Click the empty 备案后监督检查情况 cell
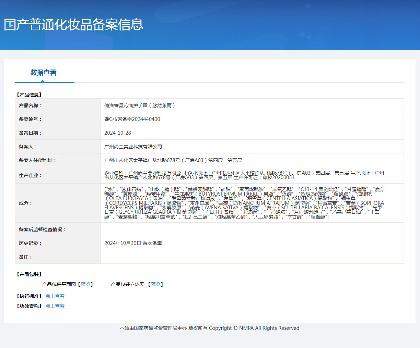This screenshot has width=420, height=348. click(x=252, y=229)
